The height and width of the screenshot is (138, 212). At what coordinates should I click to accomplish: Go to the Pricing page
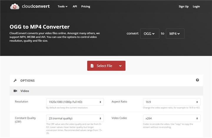[x=86, y=6]
